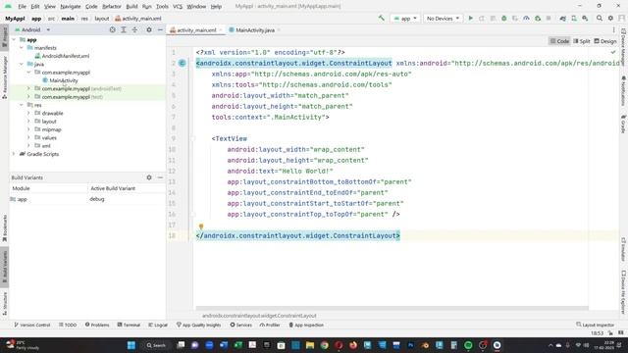Open the app run configuration dropdown
The image size is (628, 353).
pyautogui.click(x=405, y=19)
